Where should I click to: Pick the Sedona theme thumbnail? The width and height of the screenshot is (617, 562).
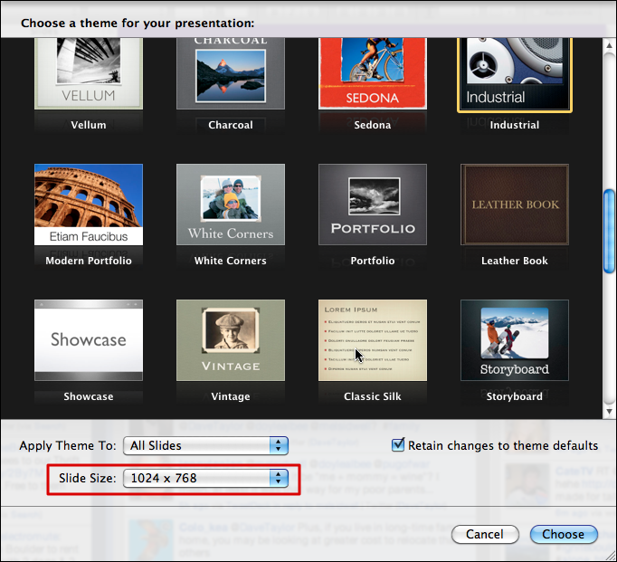coord(373,74)
